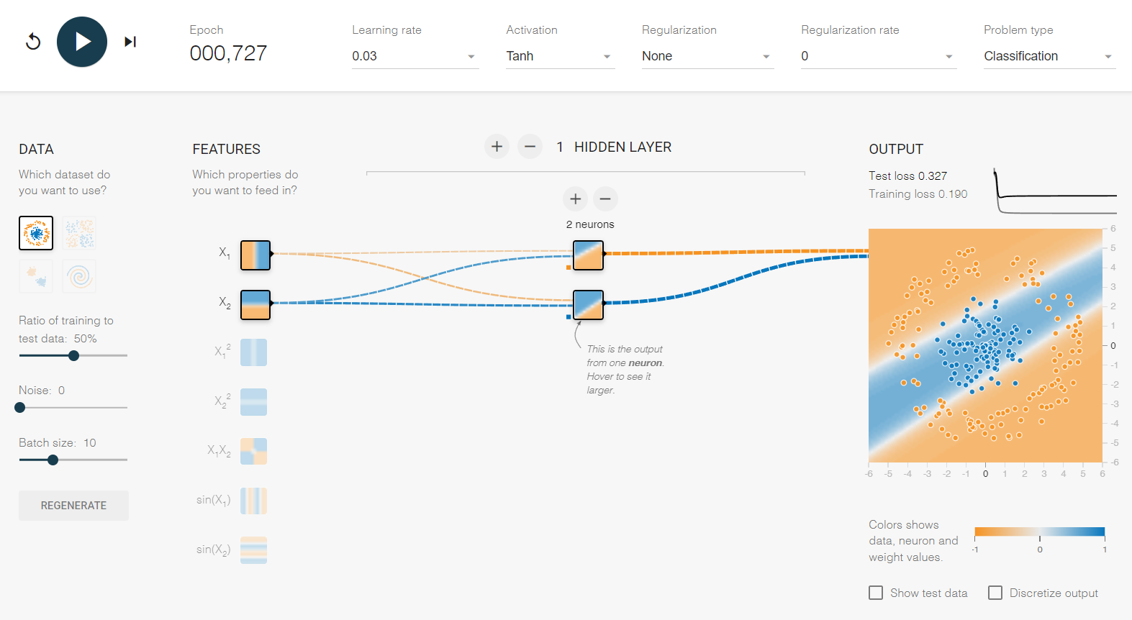Remove a neuron from the hidden layer
This screenshot has height=620, width=1132.
[605, 199]
